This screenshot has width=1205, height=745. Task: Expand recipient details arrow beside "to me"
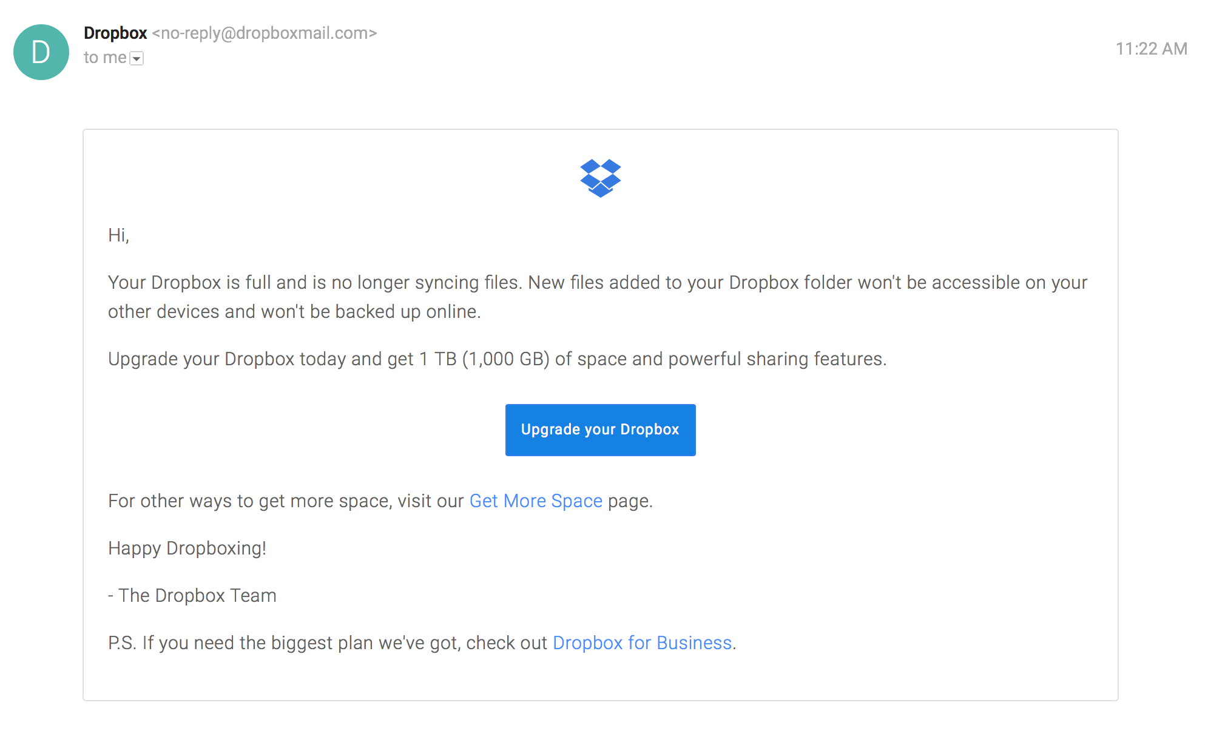tap(137, 58)
